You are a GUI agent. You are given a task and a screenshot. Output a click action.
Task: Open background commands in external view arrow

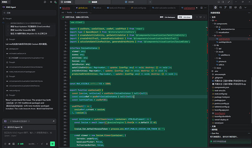coord(54,121)
